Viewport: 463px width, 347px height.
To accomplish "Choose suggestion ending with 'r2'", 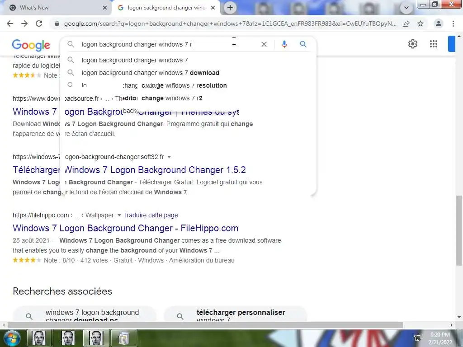I will click(188, 98).
